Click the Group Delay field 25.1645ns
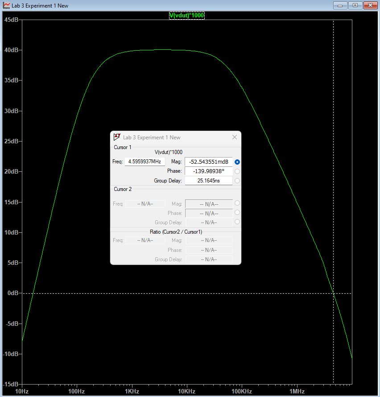380x397 pixels. point(209,181)
